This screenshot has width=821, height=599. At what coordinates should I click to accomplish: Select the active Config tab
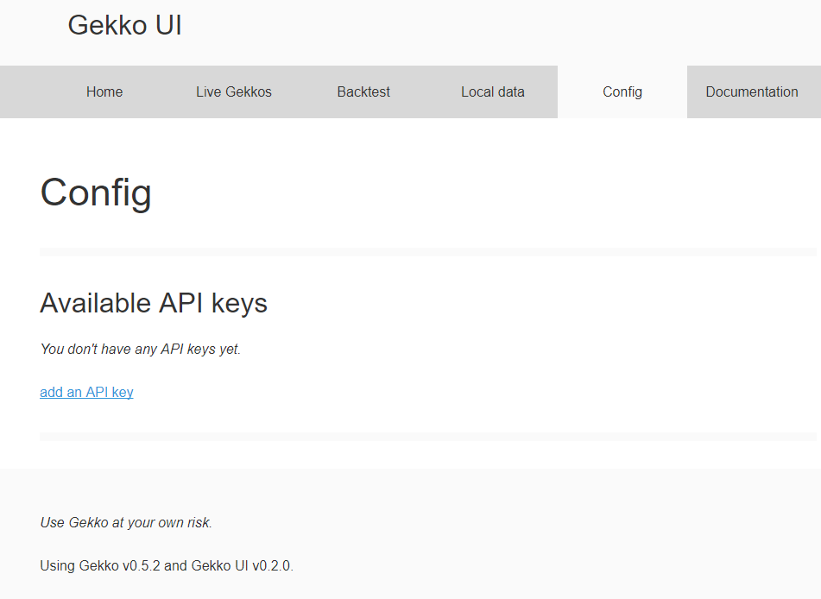click(622, 92)
